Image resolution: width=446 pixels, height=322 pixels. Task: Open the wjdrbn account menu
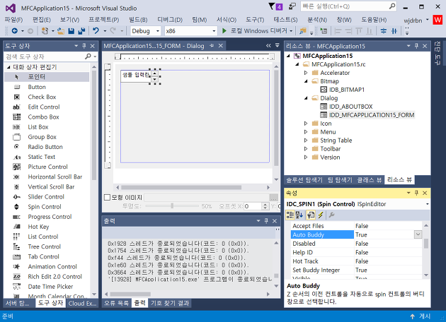point(416,20)
